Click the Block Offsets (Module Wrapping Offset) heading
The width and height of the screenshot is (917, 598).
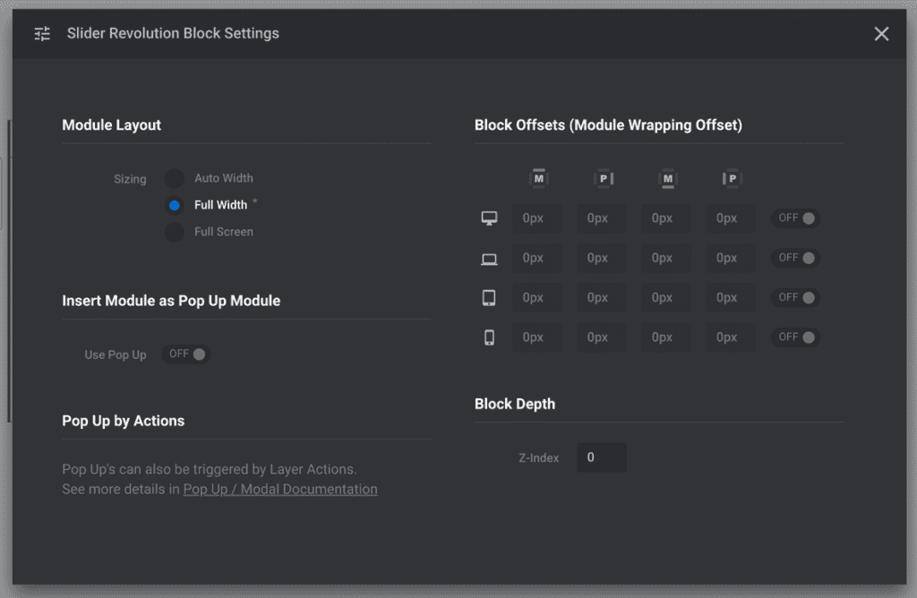pos(608,125)
